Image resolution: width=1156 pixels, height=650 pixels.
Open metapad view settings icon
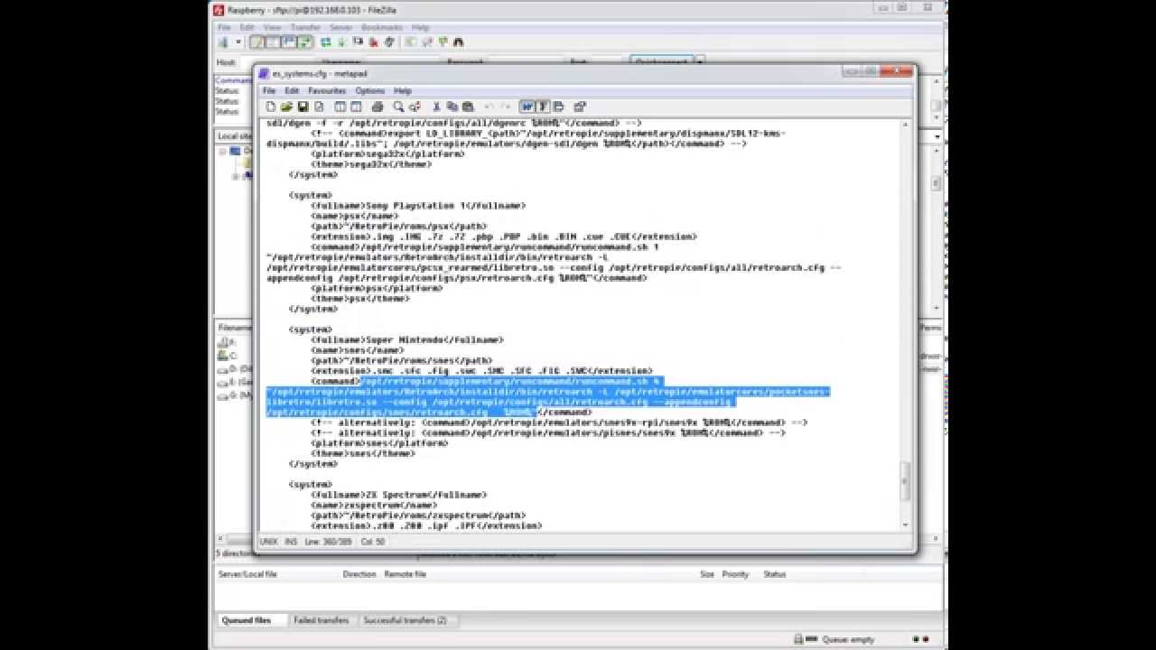click(579, 107)
